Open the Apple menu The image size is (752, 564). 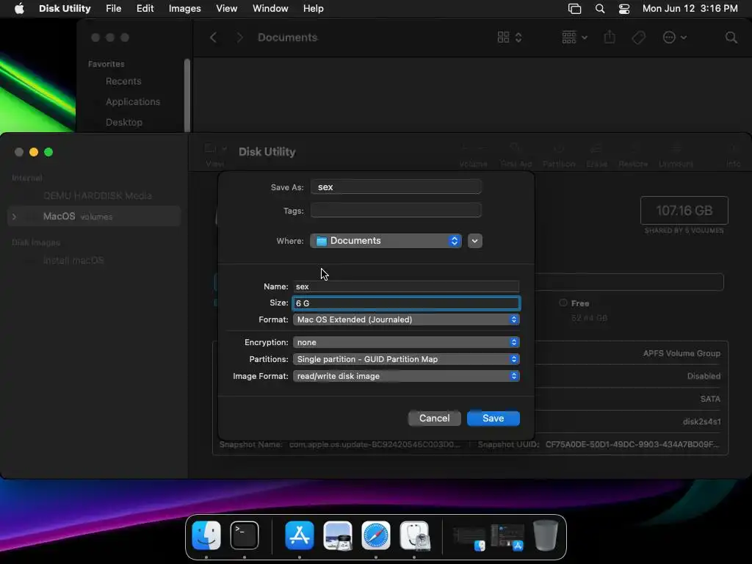point(19,9)
